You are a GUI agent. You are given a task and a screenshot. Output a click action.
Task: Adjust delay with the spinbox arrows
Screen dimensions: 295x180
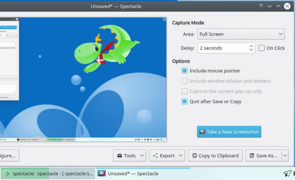coord(251,48)
